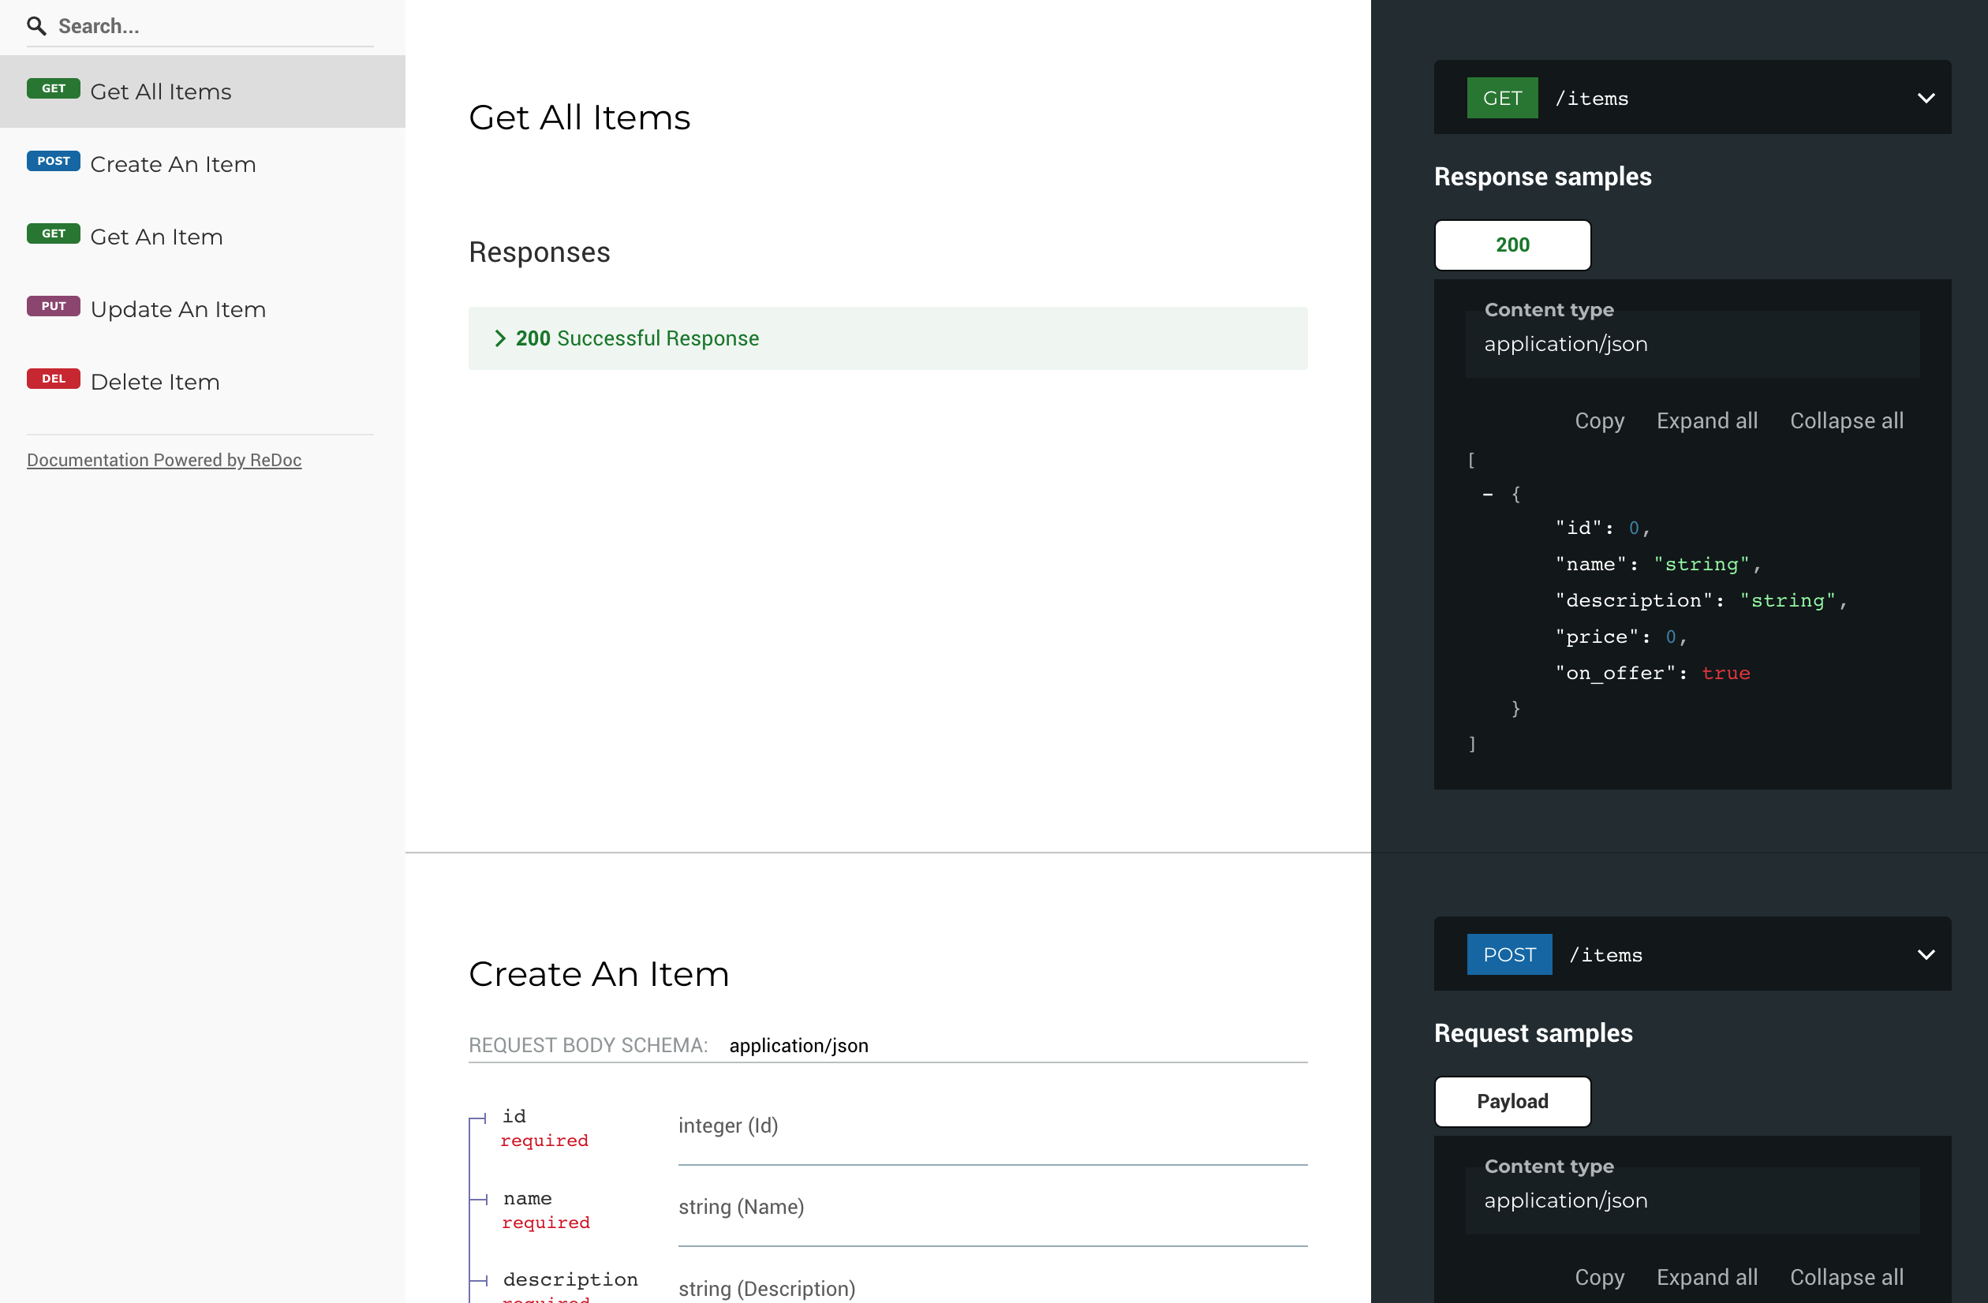1988x1303 pixels.
Task: Click Copy in the request samples toolbar
Action: click(x=1599, y=1276)
